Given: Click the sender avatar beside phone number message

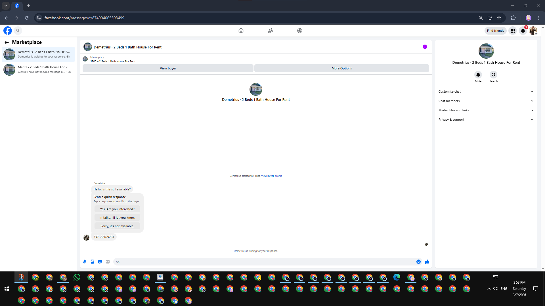Looking at the screenshot, I should coord(87,237).
